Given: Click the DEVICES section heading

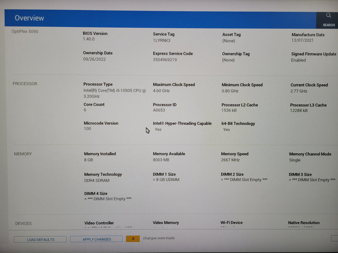Looking at the screenshot, I should [23, 223].
